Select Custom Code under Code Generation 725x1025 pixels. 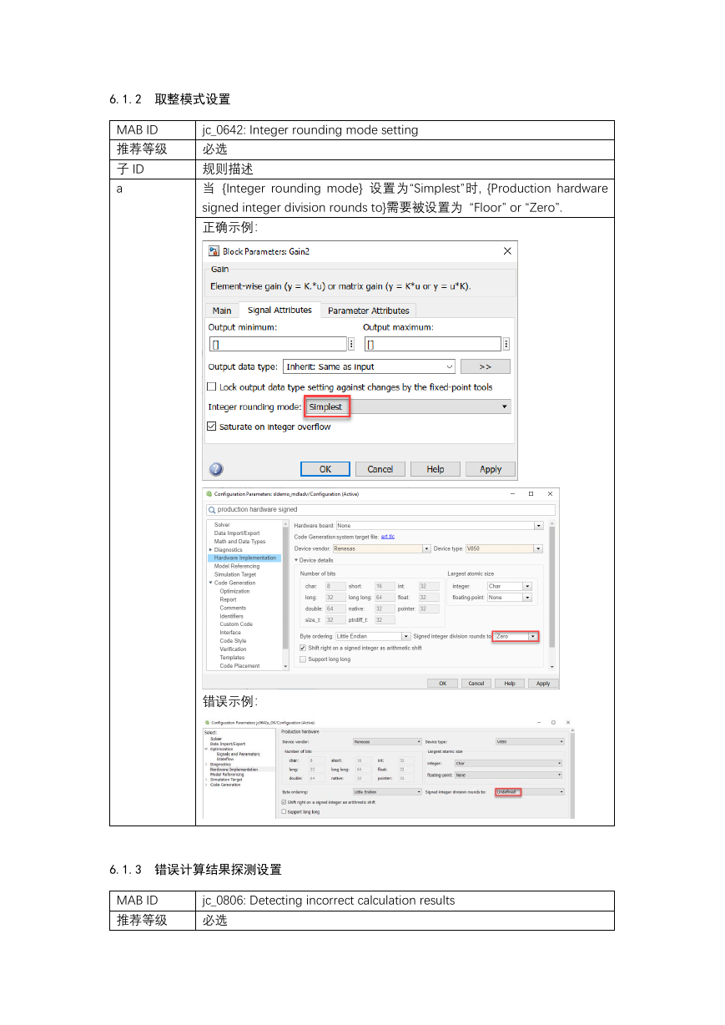(236, 624)
